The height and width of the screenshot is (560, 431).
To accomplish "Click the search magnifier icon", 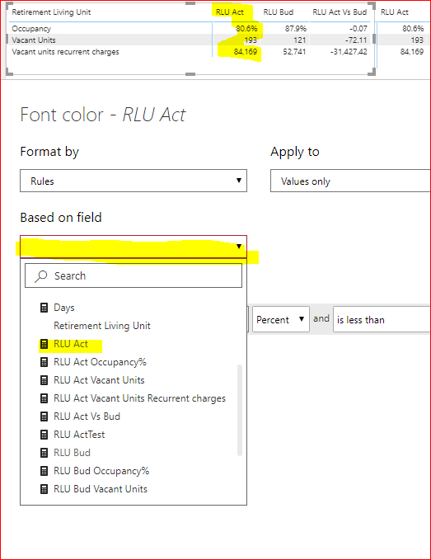I will tap(41, 276).
